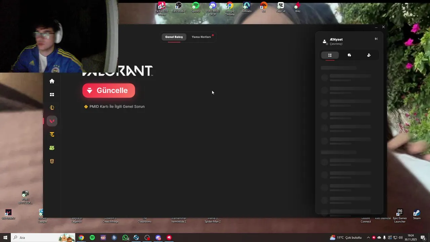Select the Epic Games Launcher desktop icon

pos(400,216)
